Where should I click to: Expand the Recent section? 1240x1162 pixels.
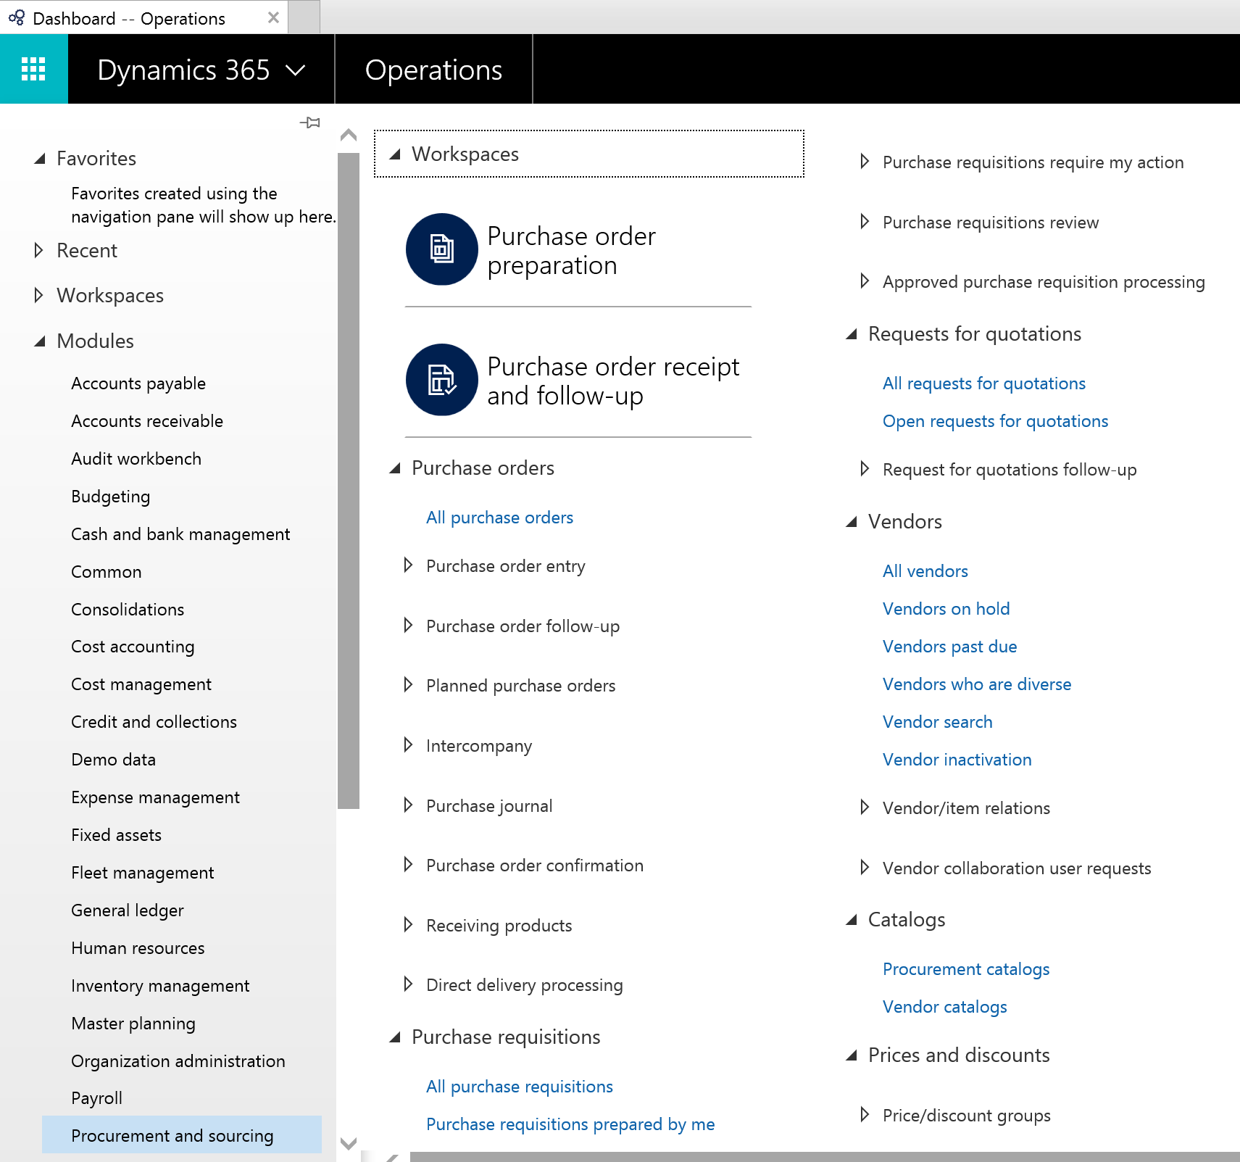[39, 251]
